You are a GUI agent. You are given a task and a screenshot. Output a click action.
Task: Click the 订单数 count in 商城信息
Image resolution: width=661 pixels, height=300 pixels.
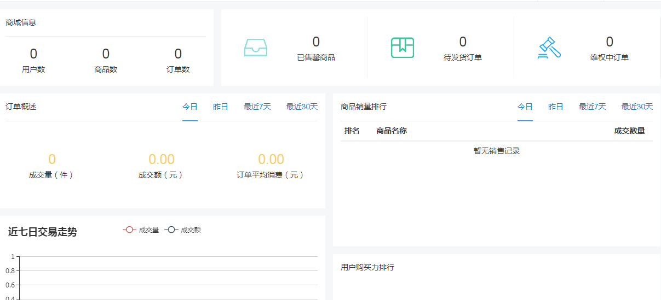(x=178, y=54)
